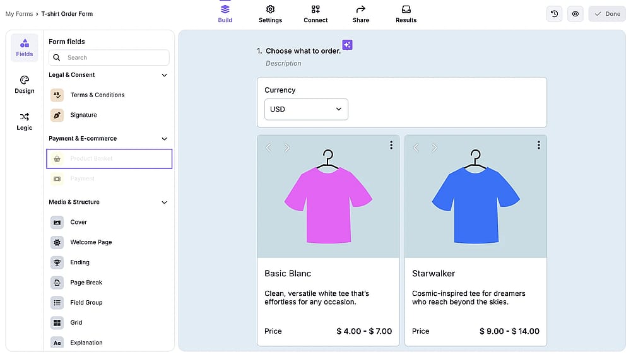Collapse the Payment & E-commerce section
This screenshot has width=631, height=357.
[164, 139]
